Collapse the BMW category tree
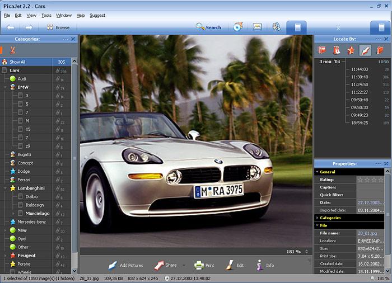The image size is (392, 283). pyautogui.click(x=5, y=87)
